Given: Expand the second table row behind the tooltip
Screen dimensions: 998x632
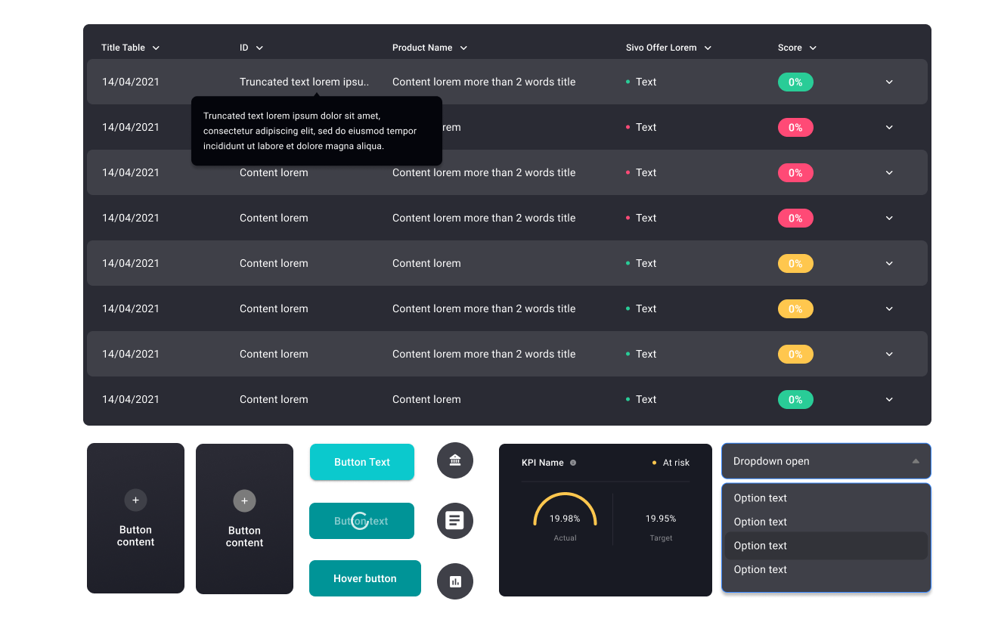Looking at the screenshot, I should (889, 127).
